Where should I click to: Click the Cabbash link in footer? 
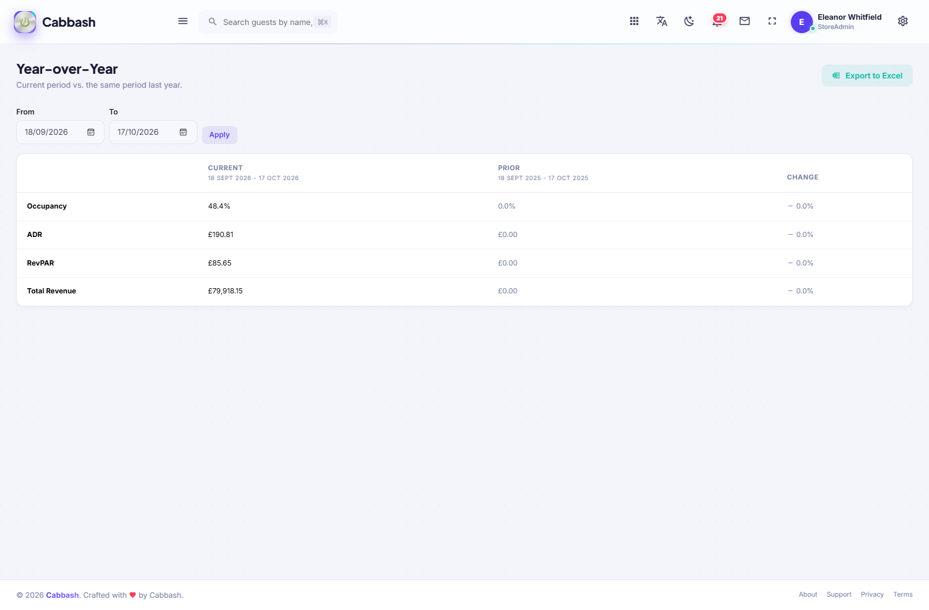coord(62,595)
